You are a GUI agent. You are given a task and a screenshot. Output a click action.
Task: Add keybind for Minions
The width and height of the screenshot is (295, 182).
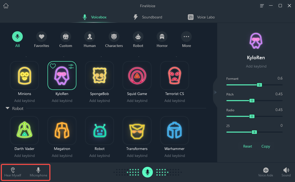tap(24, 101)
